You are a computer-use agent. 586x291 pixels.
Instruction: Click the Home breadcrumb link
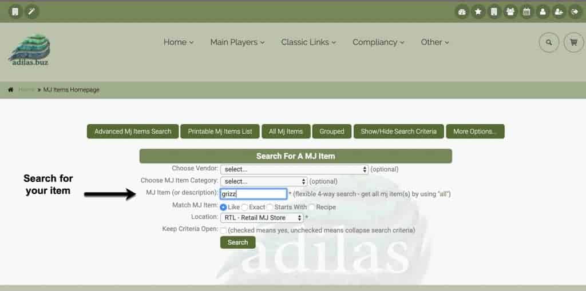26,90
